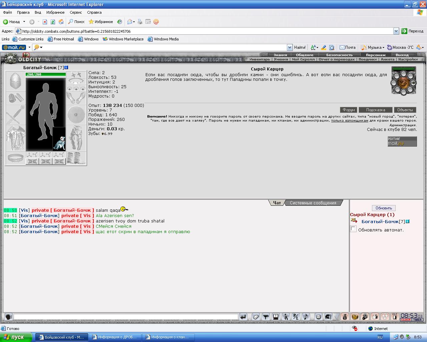Click the crossed sword weapon slot
The height and width of the screenshot is (342, 427).
[15, 115]
